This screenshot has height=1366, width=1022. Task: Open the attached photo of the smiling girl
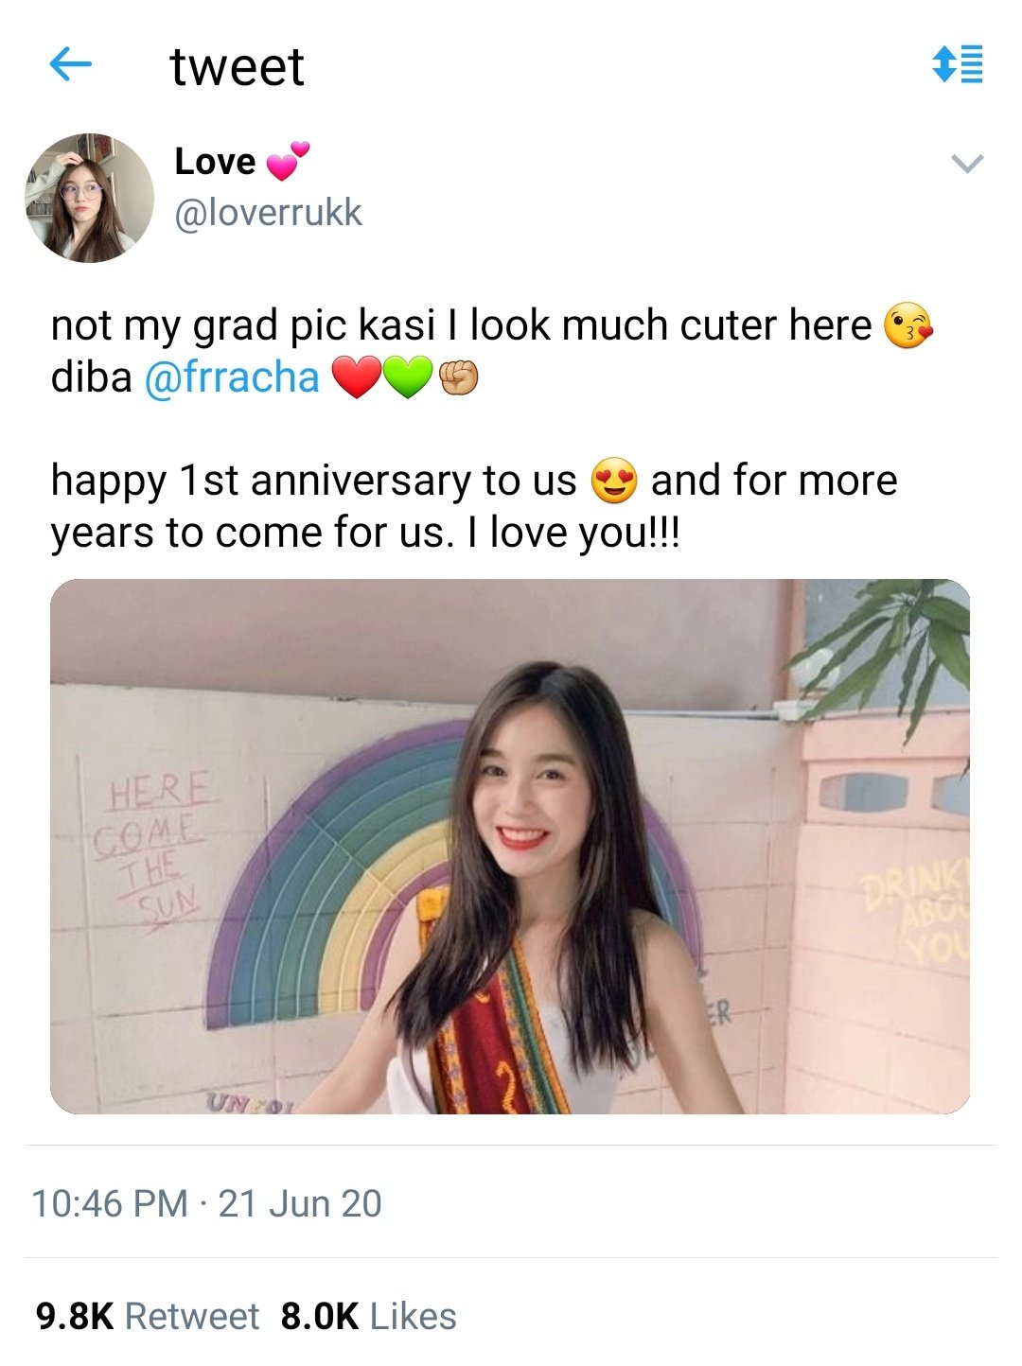coord(510,846)
